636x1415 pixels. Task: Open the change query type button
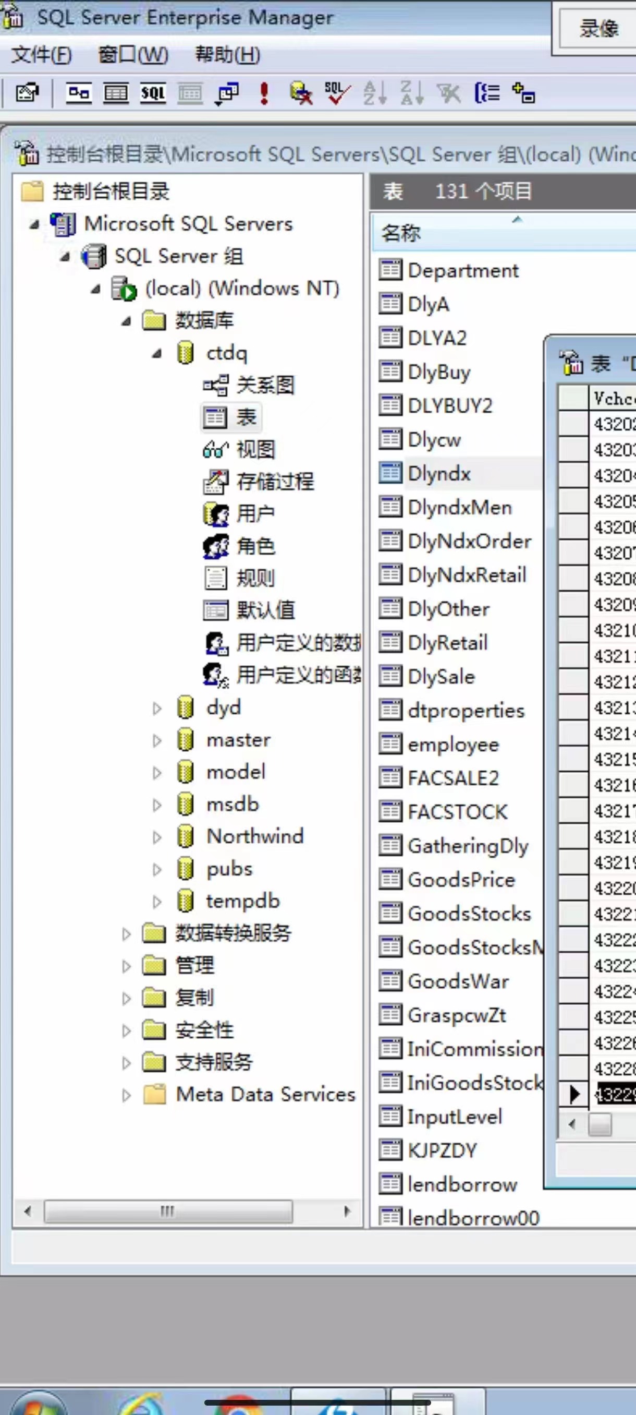click(227, 94)
